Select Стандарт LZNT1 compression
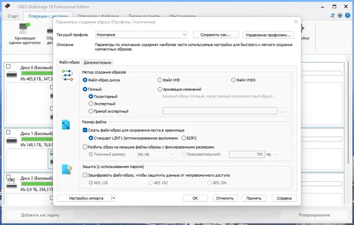Image resolution: width=354 pixels, height=225 pixels. (91, 138)
